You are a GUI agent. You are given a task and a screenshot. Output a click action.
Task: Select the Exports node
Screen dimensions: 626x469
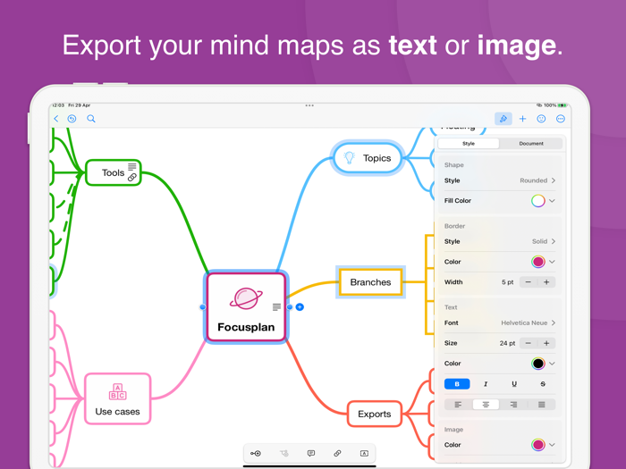pos(374,414)
